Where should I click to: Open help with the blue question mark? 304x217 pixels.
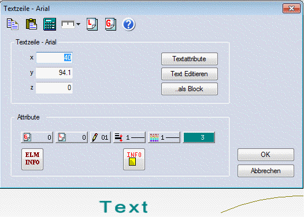coord(128,25)
